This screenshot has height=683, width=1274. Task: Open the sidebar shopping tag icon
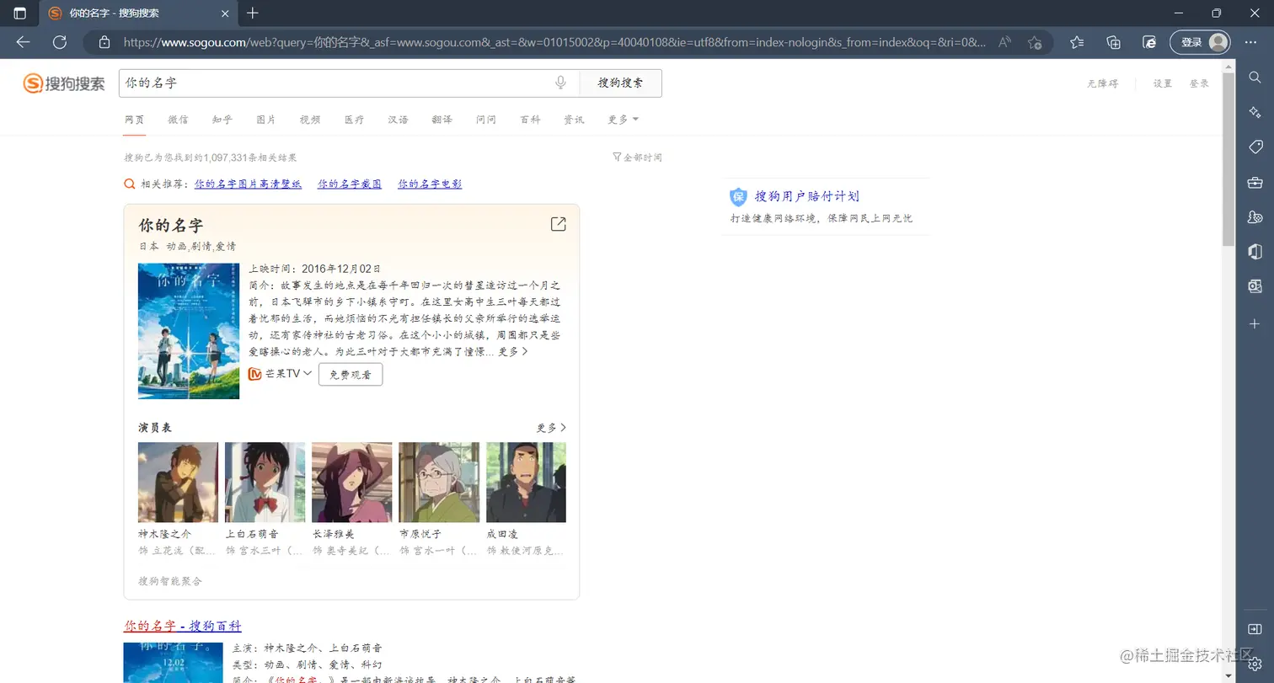coord(1255,147)
